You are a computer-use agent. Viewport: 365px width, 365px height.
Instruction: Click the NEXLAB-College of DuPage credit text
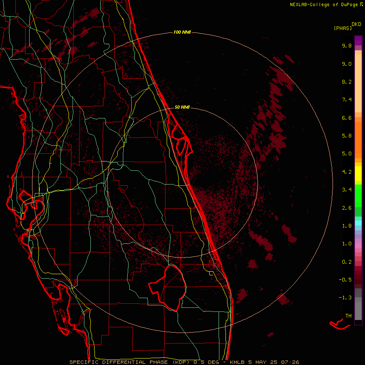point(326,4)
